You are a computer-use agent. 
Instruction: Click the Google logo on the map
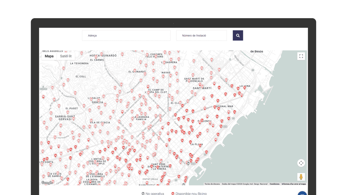point(47,183)
